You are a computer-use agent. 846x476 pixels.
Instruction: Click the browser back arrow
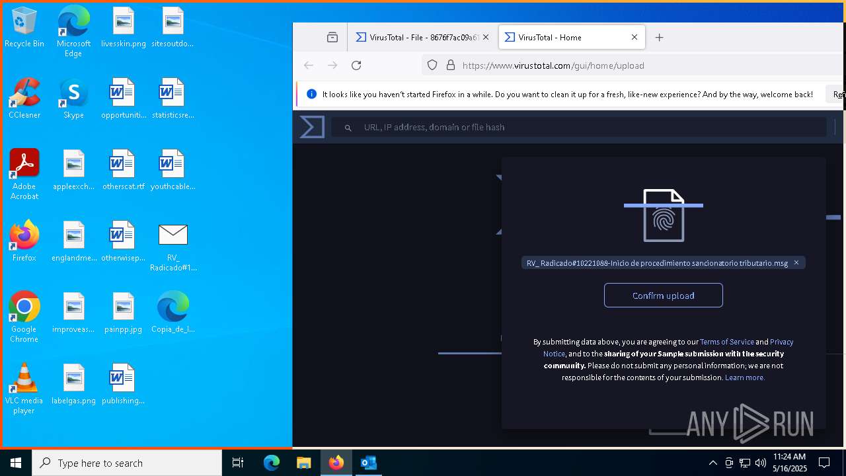click(309, 65)
